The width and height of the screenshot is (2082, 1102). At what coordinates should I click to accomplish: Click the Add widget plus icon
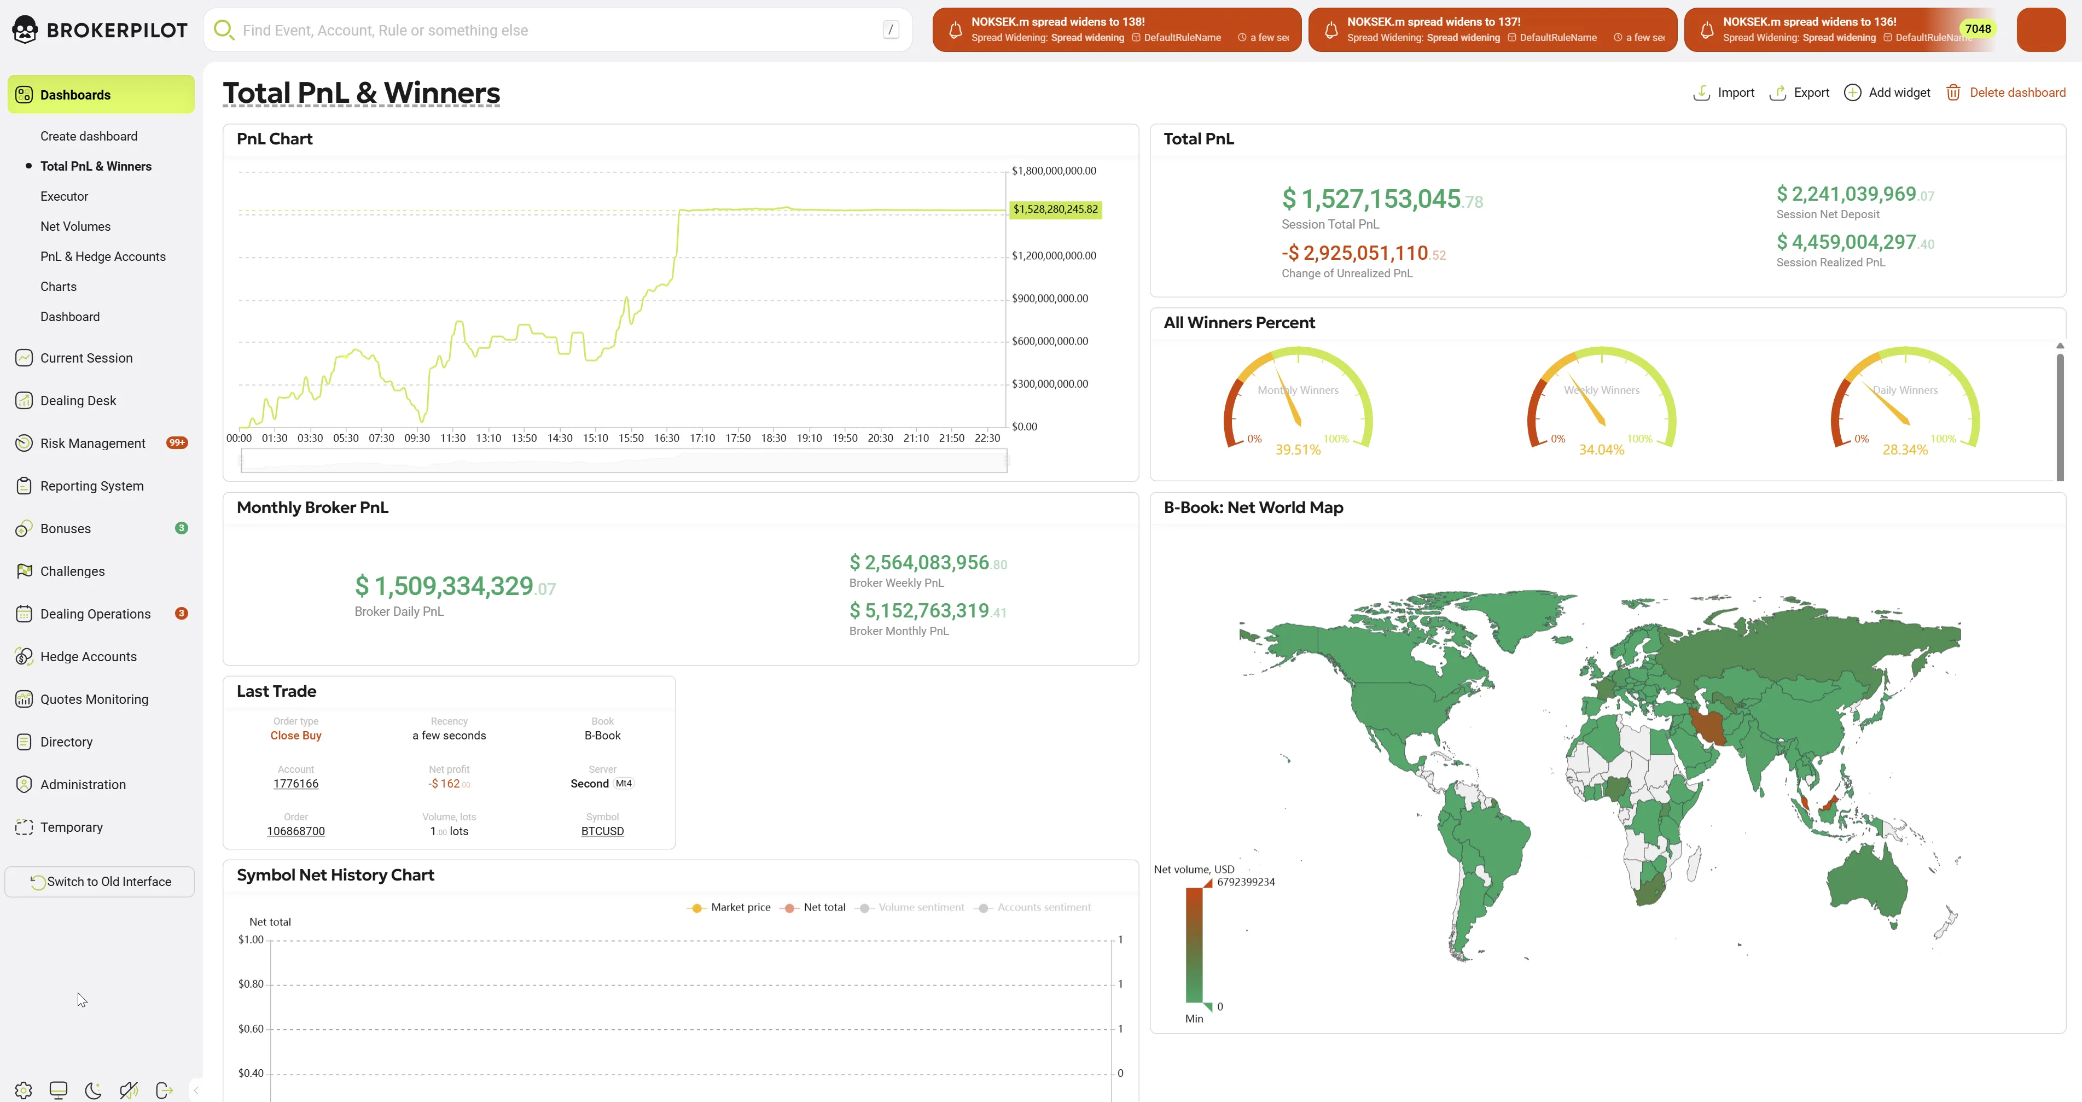(x=1852, y=93)
